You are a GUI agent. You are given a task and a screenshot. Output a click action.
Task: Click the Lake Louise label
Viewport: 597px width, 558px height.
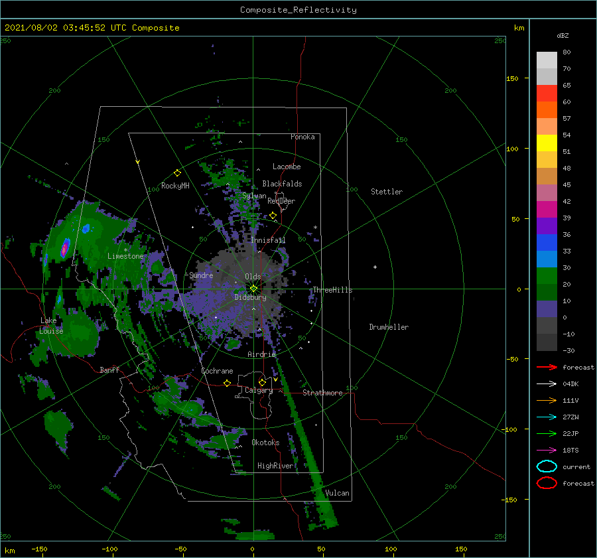tap(51, 326)
